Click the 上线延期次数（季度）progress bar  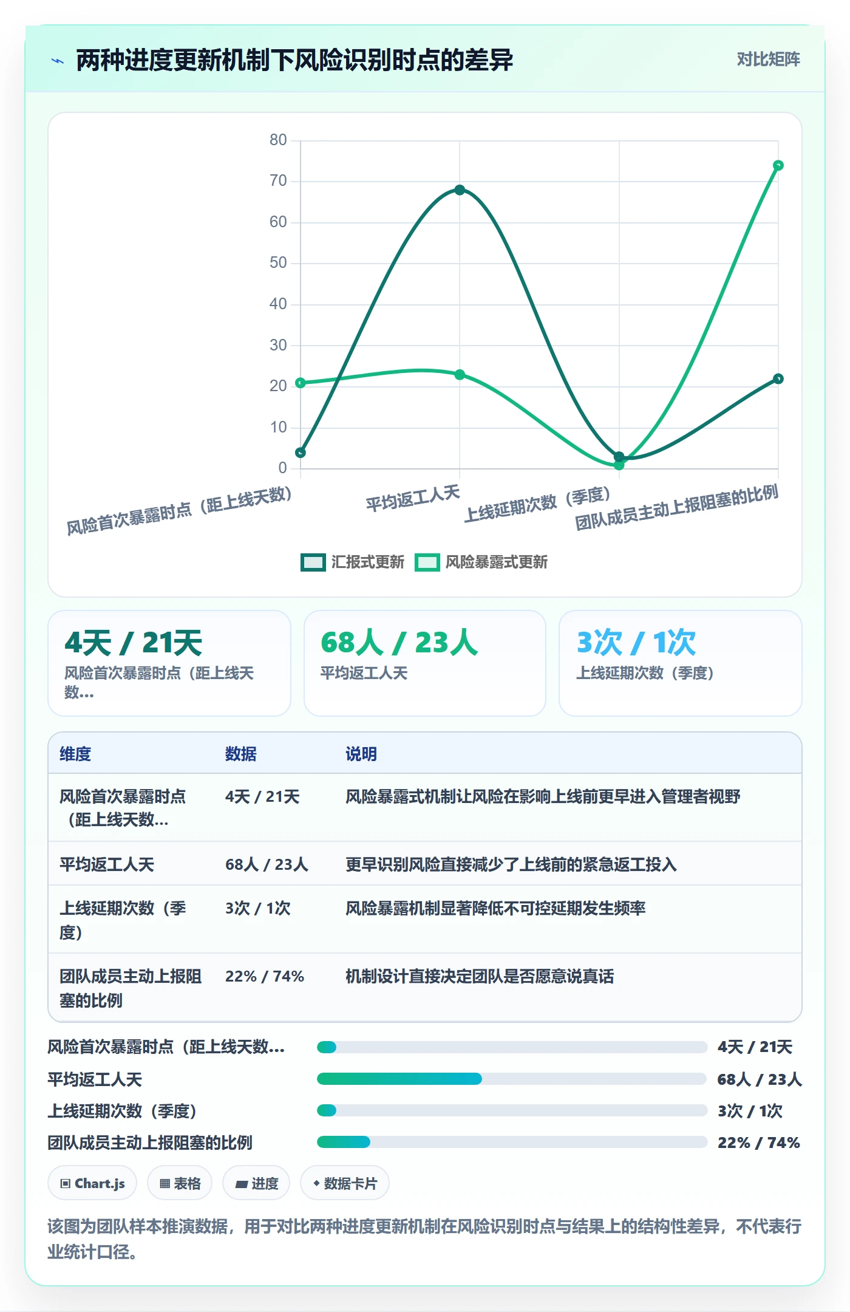click(x=512, y=1110)
